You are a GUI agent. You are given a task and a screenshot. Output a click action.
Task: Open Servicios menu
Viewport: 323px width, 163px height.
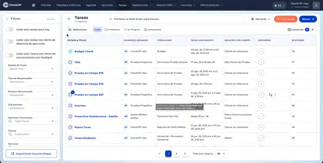pos(107,5)
